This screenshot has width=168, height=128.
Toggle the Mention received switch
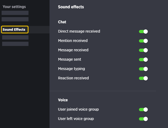pyautogui.click(x=143, y=41)
